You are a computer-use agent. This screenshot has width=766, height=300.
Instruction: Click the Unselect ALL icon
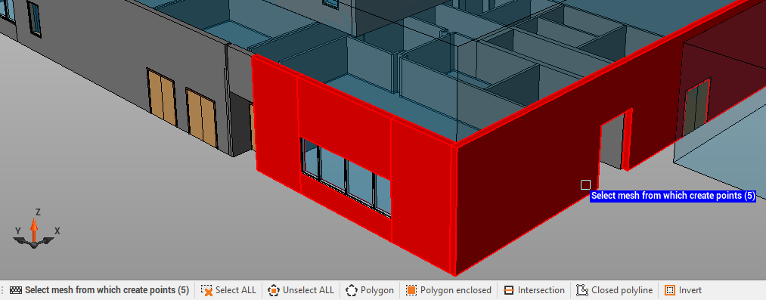click(x=274, y=290)
